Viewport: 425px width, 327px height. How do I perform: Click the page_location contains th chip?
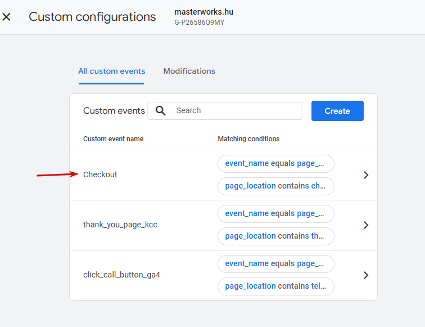tap(275, 236)
